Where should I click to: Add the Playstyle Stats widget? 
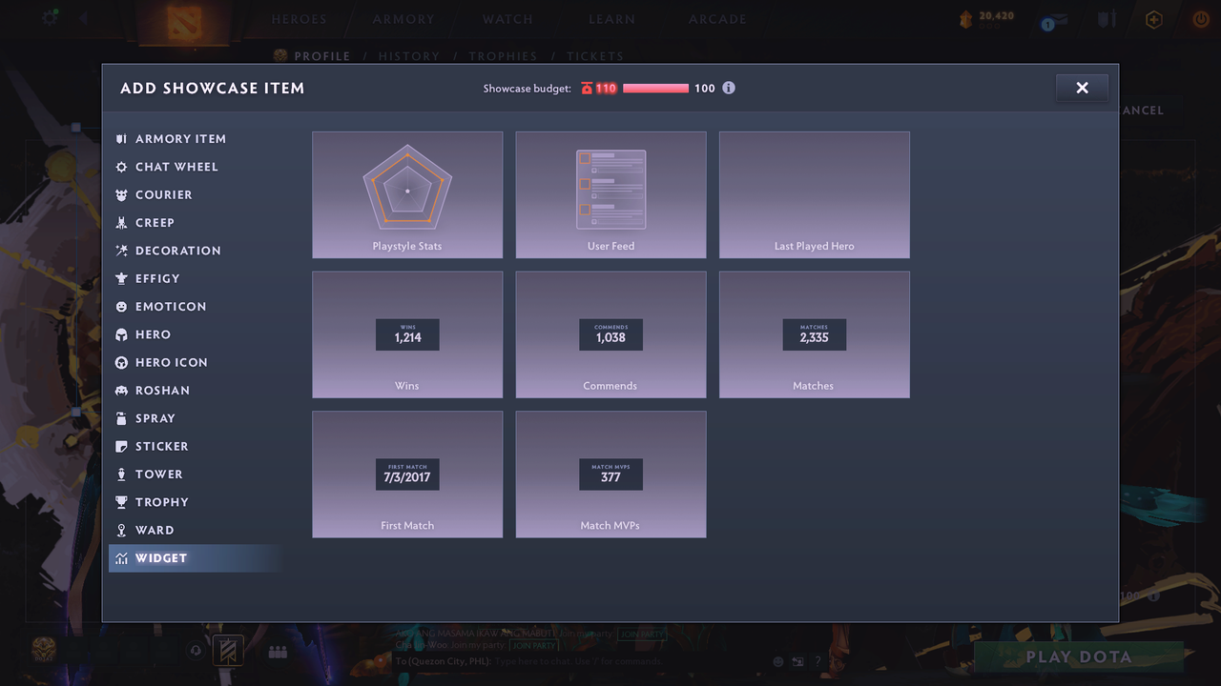(x=407, y=194)
